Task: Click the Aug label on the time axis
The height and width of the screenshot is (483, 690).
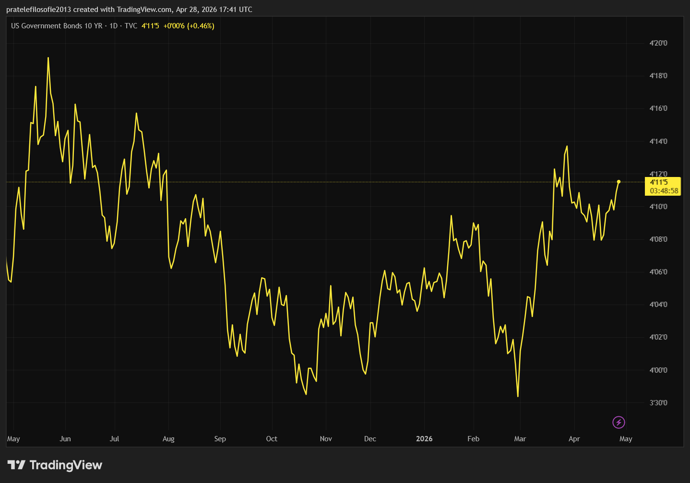Action: click(x=168, y=439)
